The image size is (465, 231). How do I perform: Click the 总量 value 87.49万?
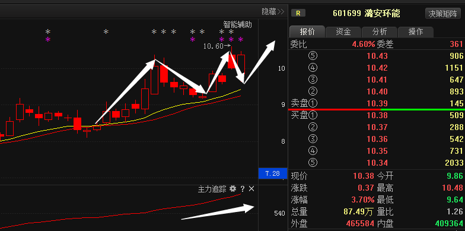tap(358, 211)
